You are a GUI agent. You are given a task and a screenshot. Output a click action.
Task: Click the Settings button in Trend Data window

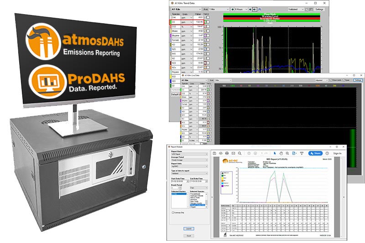pos(319,9)
